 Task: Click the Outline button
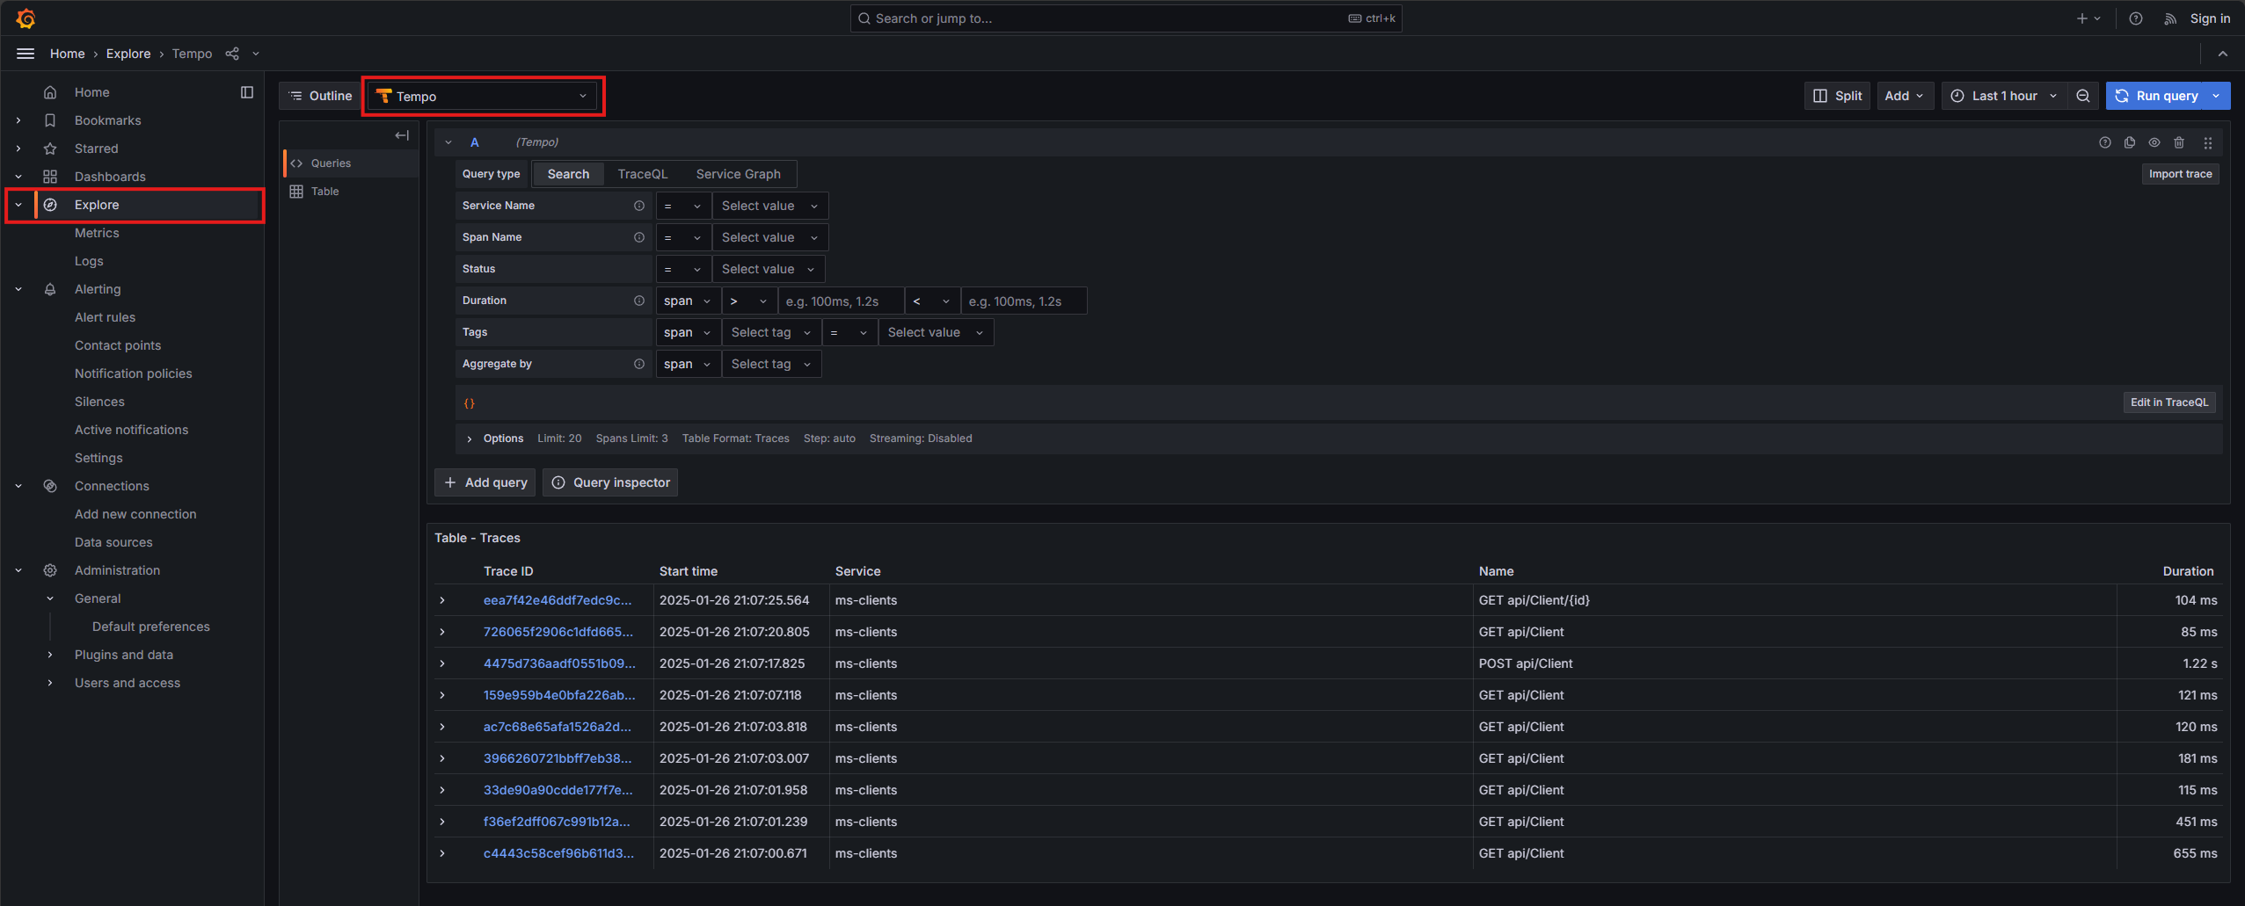320,96
